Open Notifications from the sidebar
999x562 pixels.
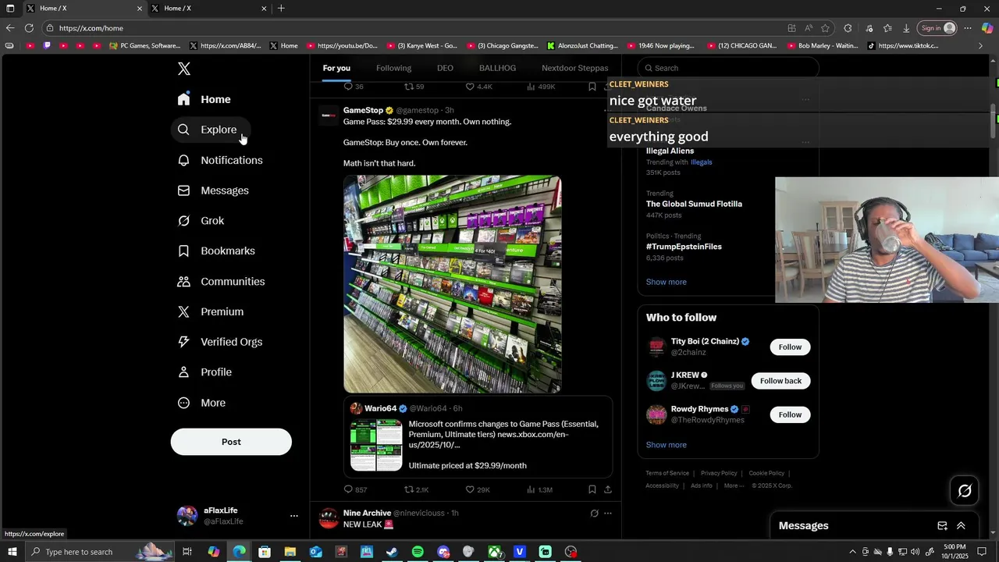click(x=221, y=160)
